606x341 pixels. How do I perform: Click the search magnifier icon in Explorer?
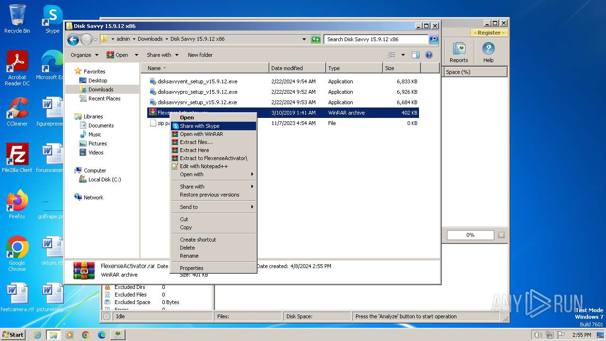[434, 39]
